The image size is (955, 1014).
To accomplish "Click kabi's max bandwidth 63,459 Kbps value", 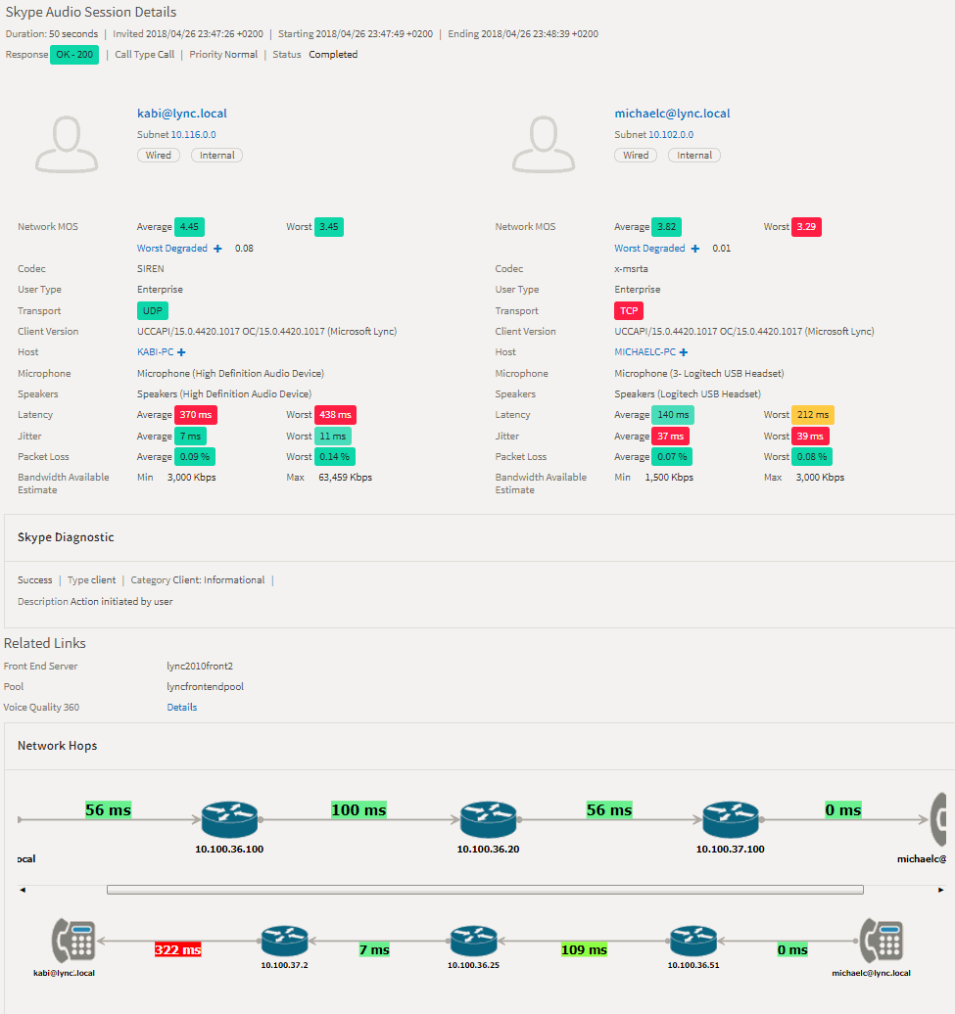I will [x=346, y=478].
